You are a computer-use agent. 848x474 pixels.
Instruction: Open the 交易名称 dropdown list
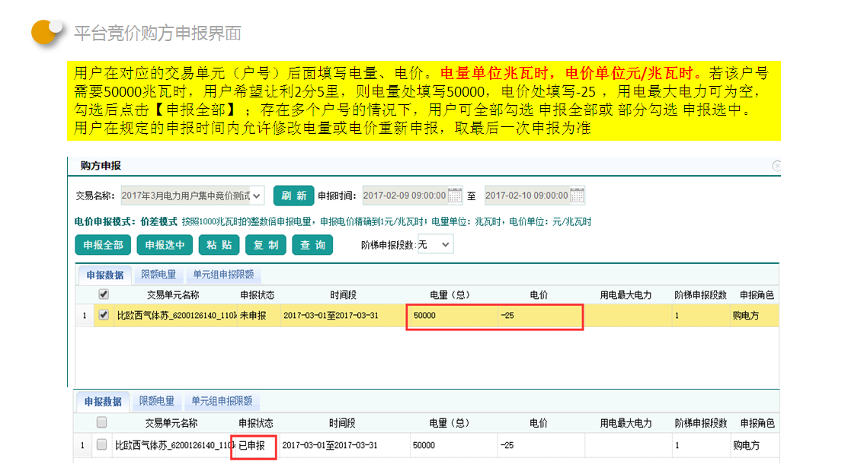point(257,196)
